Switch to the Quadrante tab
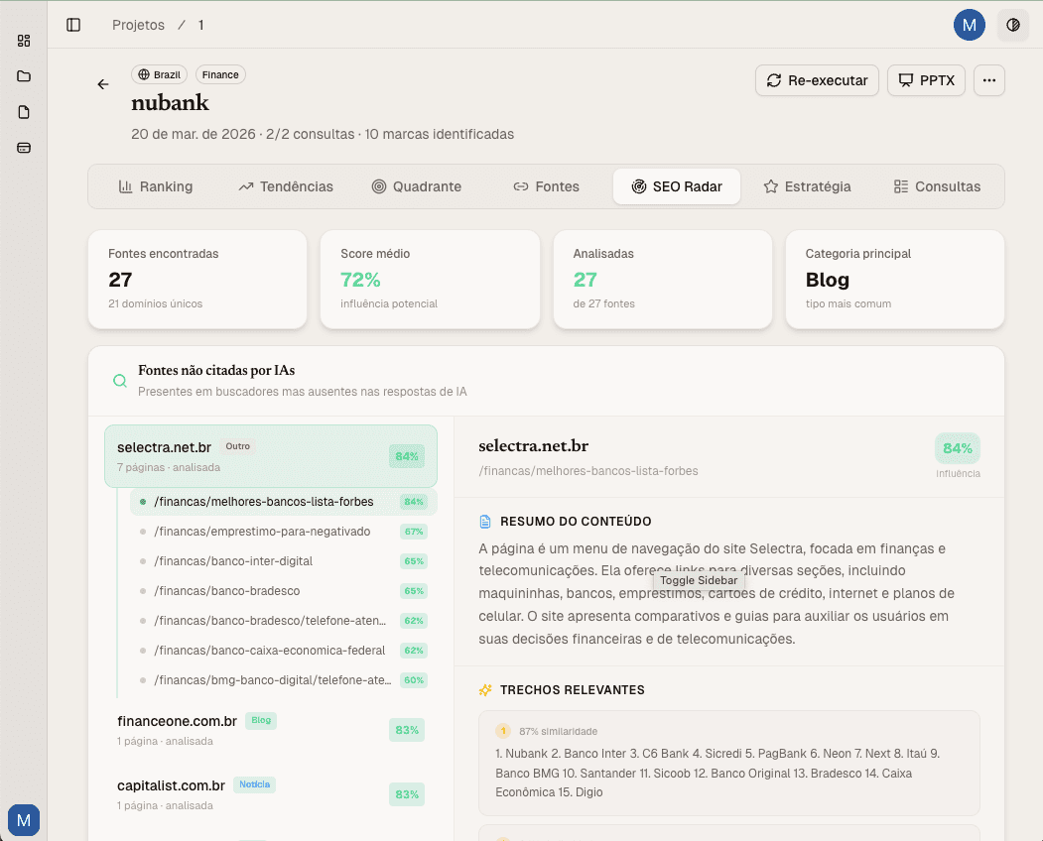Viewport: 1043px width, 841px height. point(417,186)
